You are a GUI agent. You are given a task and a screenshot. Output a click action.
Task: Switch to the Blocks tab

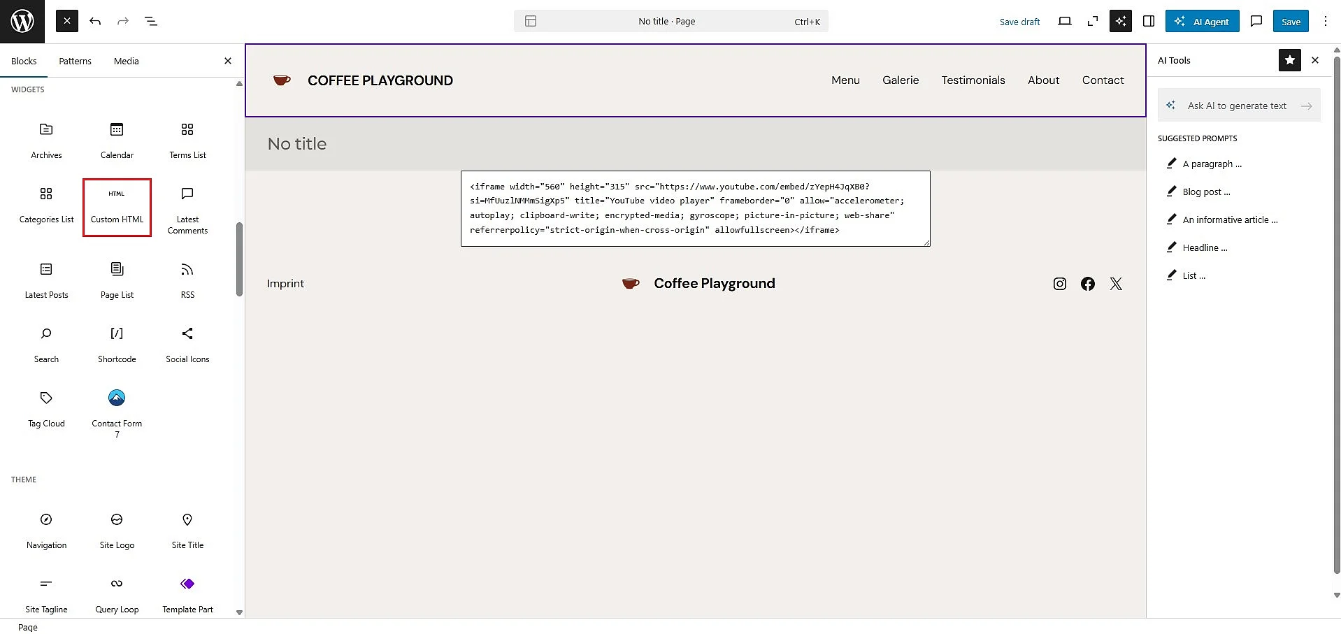(x=24, y=61)
